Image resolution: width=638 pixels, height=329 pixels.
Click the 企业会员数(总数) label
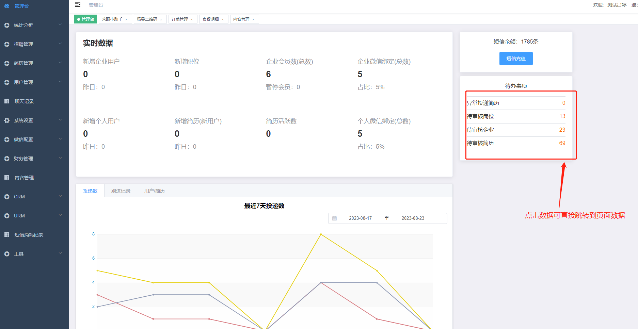[x=289, y=62]
